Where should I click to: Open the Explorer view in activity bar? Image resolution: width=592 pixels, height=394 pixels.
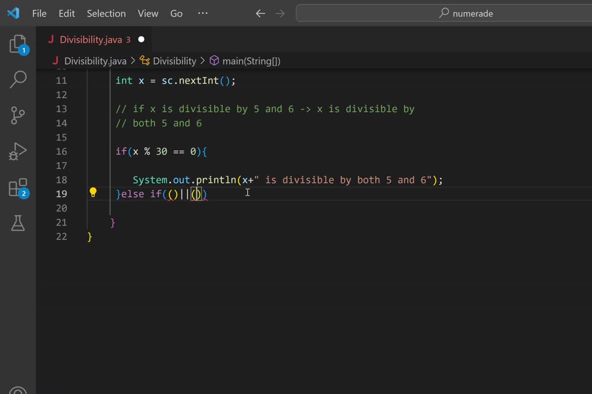(18, 44)
